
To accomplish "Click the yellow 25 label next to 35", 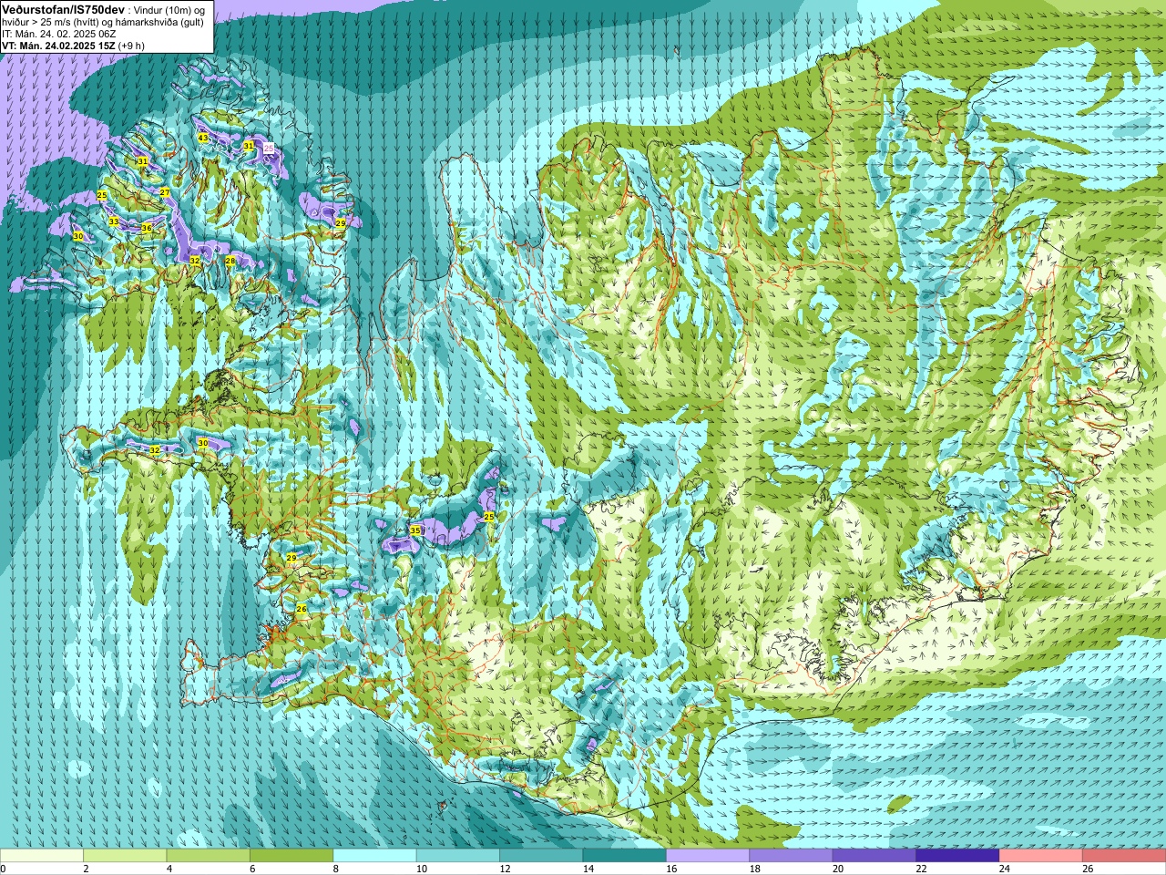I will coord(489,517).
